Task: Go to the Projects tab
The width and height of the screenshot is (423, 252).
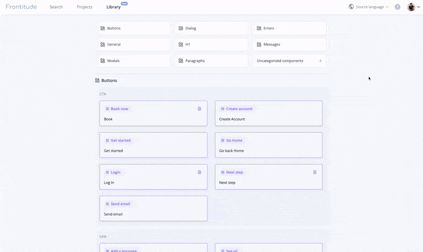Action: click(84, 7)
